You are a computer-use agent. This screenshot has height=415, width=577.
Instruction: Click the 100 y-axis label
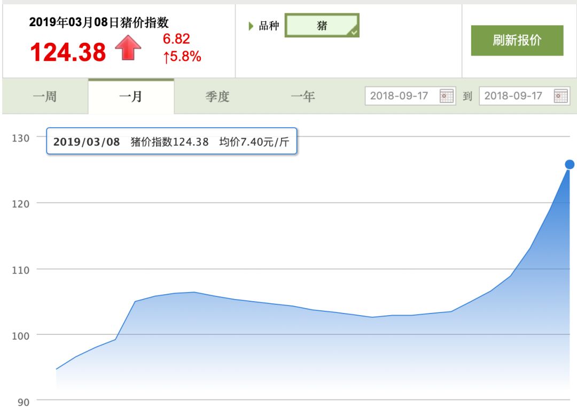click(x=21, y=336)
